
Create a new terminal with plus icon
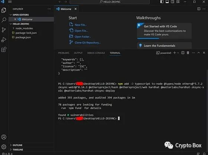pyautogui.click(x=175, y=53)
